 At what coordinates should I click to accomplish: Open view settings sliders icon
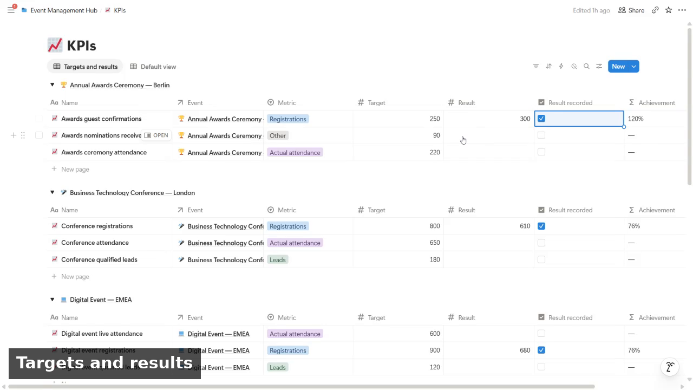click(599, 66)
